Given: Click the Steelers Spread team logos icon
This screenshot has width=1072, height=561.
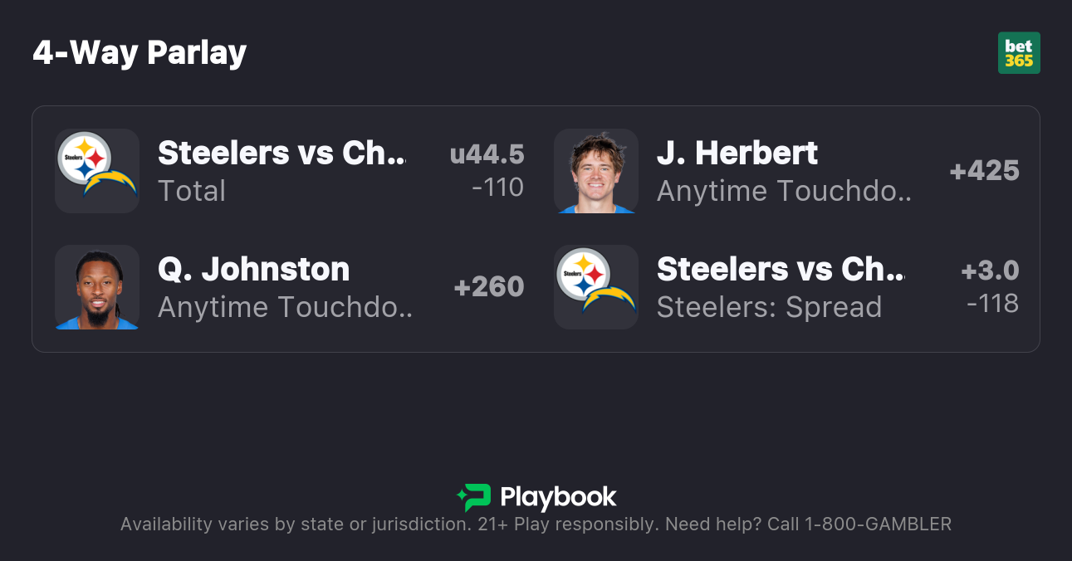Looking at the screenshot, I should click(596, 287).
